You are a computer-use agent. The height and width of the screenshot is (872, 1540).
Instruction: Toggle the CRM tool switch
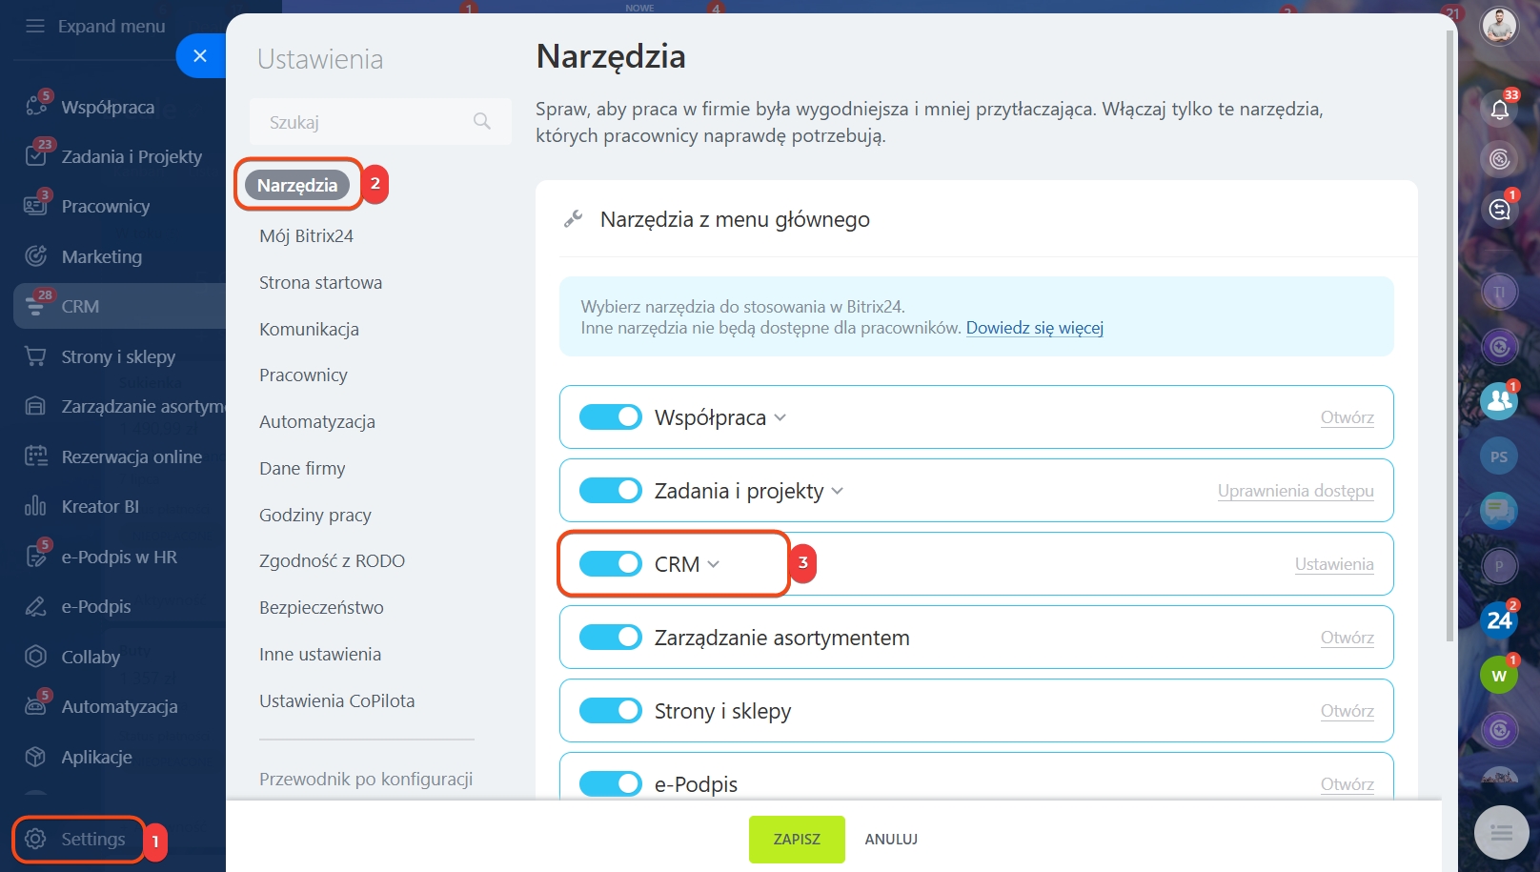click(x=611, y=564)
